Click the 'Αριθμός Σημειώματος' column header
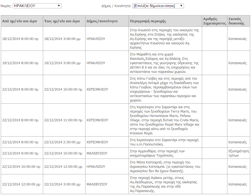The height and width of the screenshot is (195, 251). point(214,21)
